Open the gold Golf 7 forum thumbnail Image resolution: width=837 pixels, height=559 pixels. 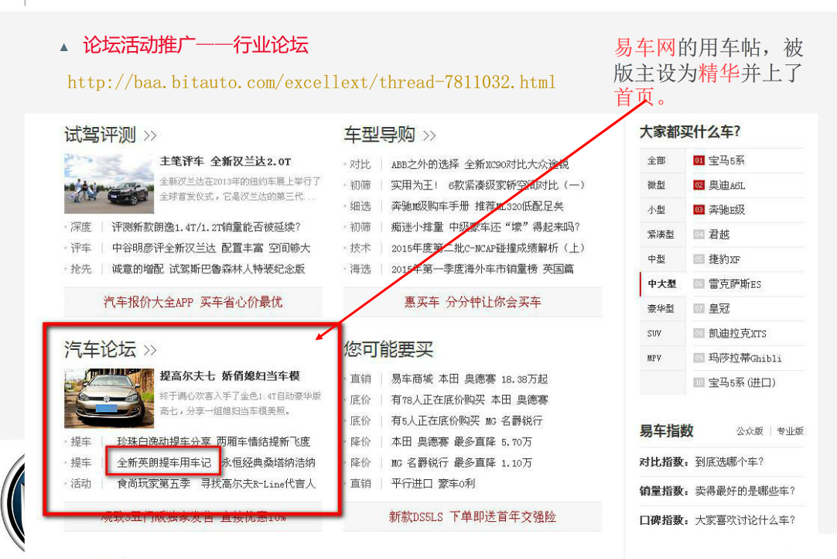[x=109, y=398]
